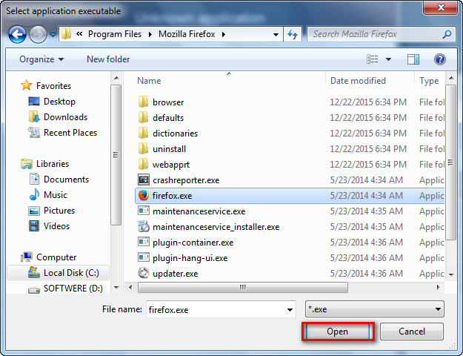Click the blue Help question mark icon
Viewport: 463px width, 356px height.
point(440,59)
